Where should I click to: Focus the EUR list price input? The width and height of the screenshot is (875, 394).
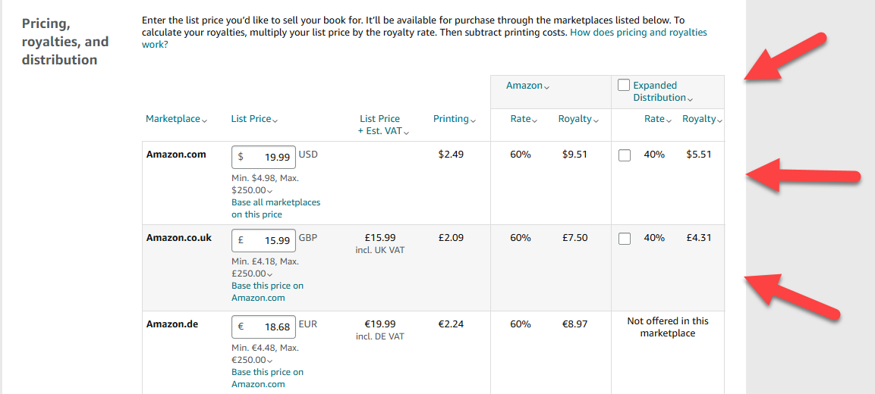click(263, 327)
